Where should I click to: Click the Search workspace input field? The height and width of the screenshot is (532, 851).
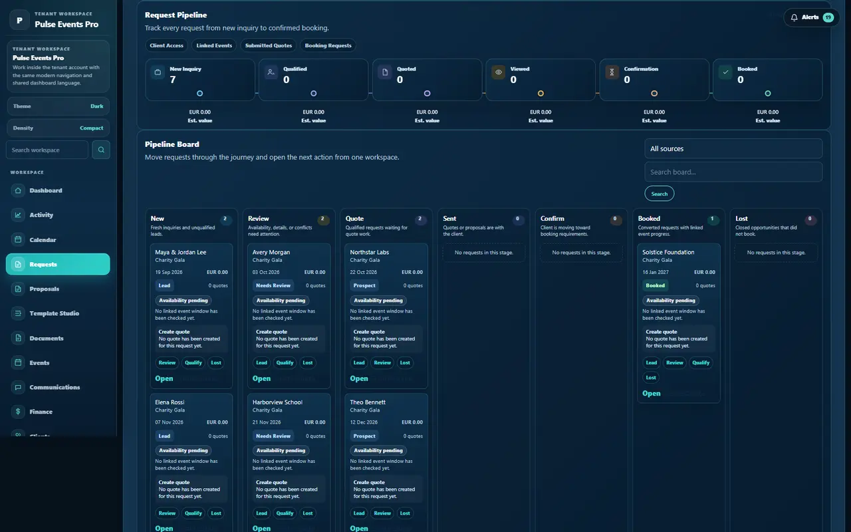[47, 150]
